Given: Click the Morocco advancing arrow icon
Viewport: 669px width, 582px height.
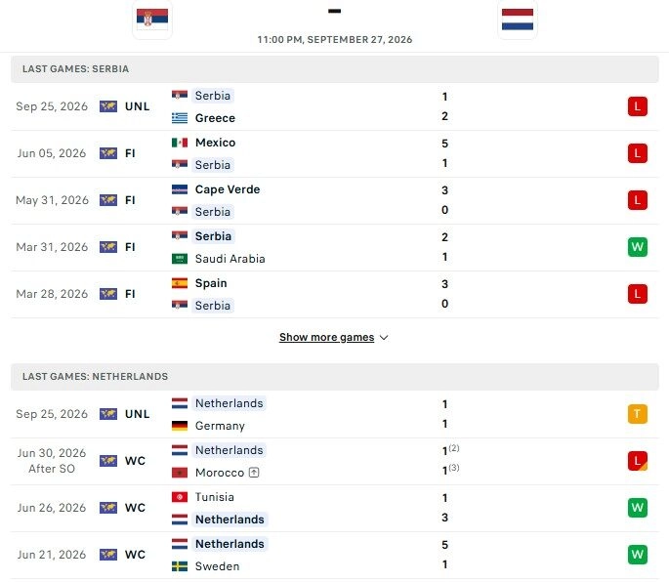Looking at the screenshot, I should click(254, 473).
